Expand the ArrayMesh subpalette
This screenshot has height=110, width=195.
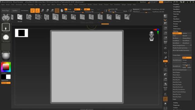coord(176,7)
